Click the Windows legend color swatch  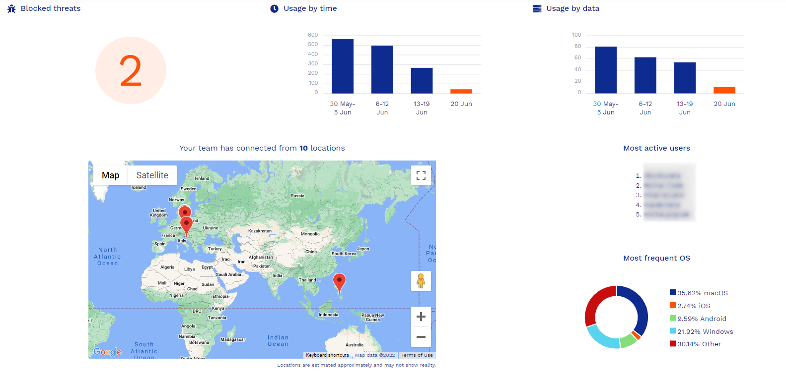(x=673, y=331)
